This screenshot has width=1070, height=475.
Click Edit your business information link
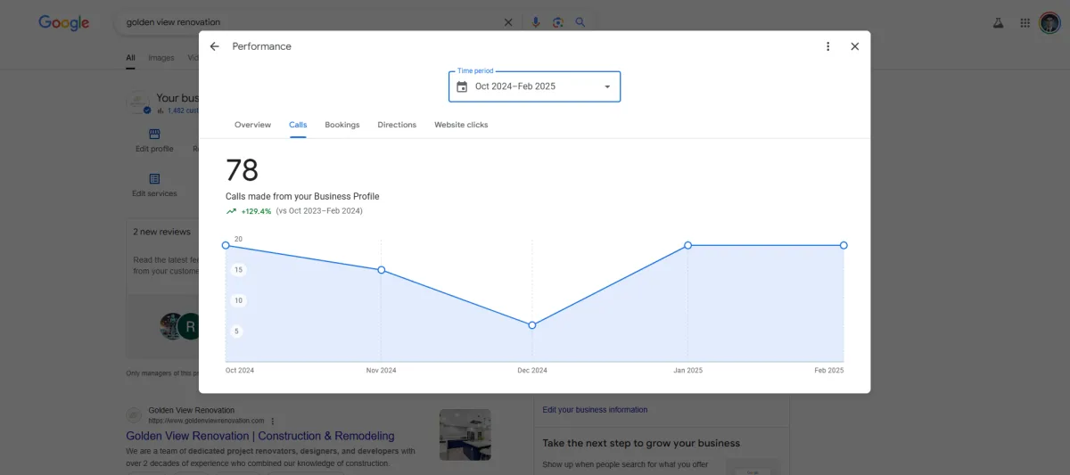[x=596, y=410]
